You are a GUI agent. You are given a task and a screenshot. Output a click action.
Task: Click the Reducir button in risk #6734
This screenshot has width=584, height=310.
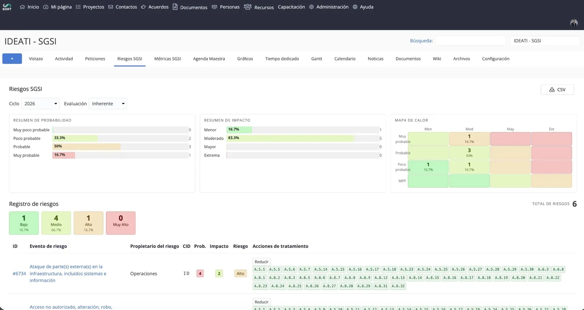(x=262, y=262)
